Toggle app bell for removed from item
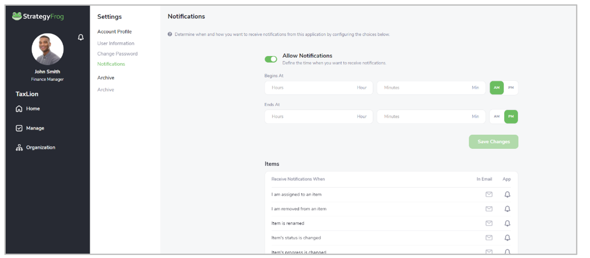The height and width of the screenshot is (258, 590). 507,209
